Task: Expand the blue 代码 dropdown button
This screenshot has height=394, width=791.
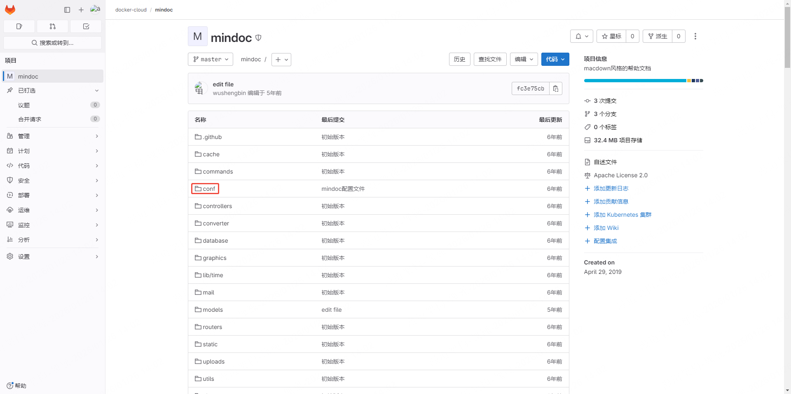Action: click(555, 59)
